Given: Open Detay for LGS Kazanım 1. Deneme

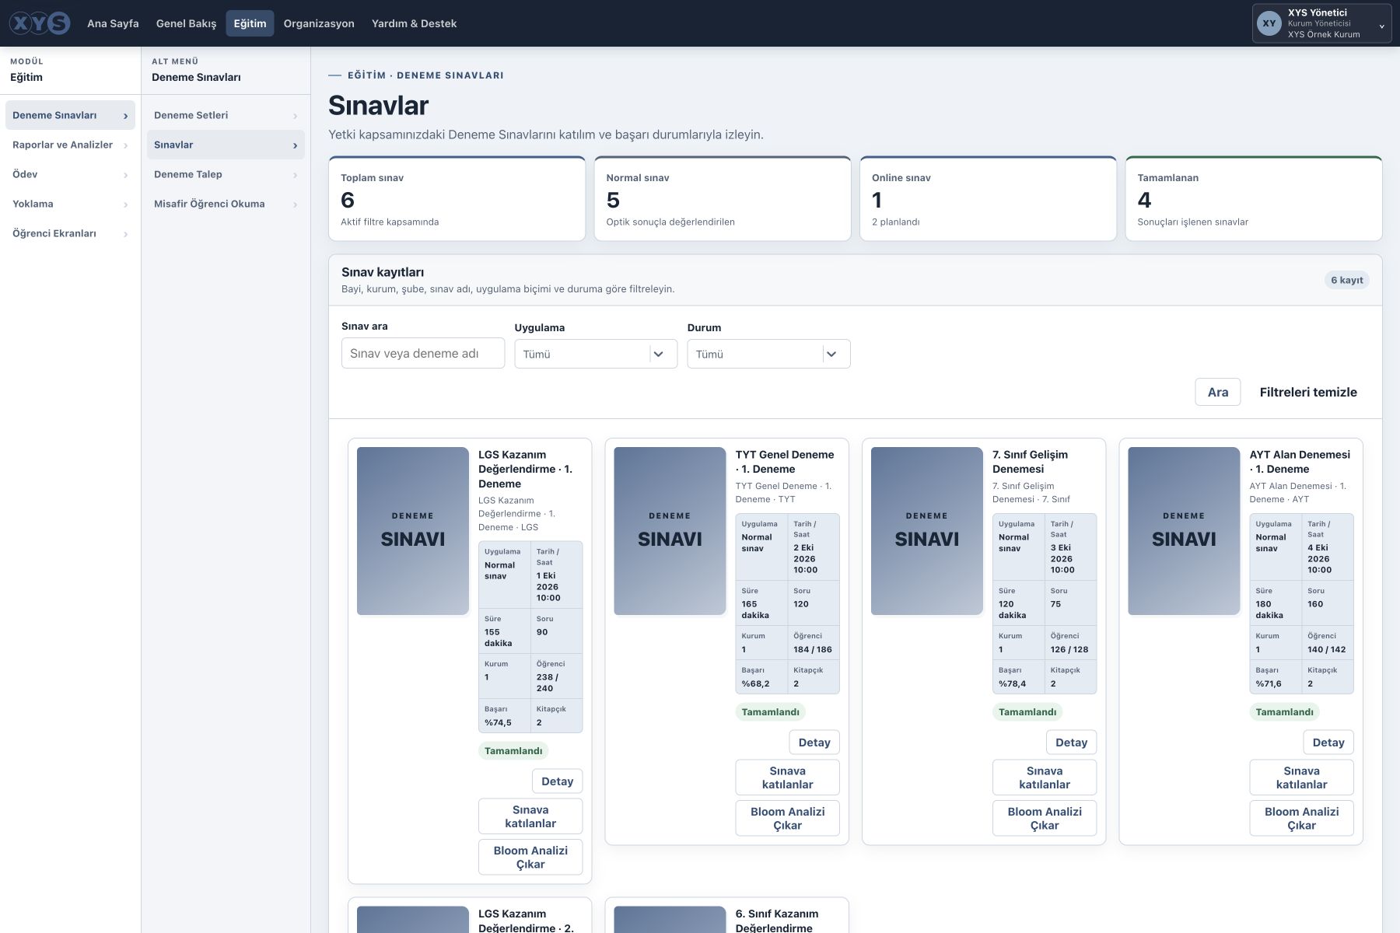Looking at the screenshot, I should coord(557,781).
